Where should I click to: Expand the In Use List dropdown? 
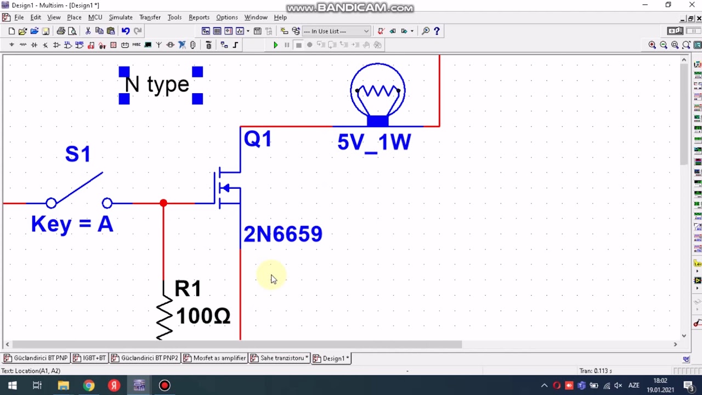(366, 31)
